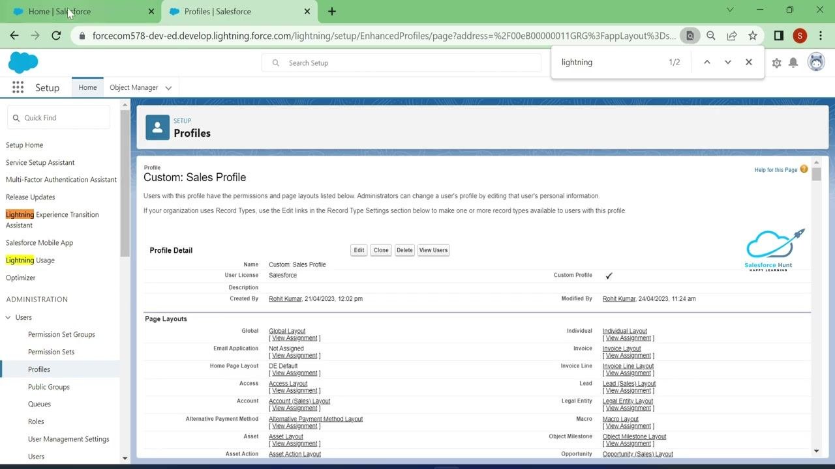
Task: Open the Macro Layout link
Action: pyautogui.click(x=620, y=419)
